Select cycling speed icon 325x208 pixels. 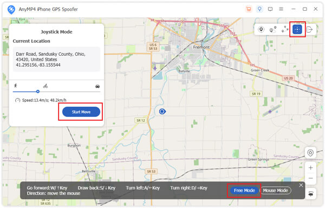[x=45, y=86]
